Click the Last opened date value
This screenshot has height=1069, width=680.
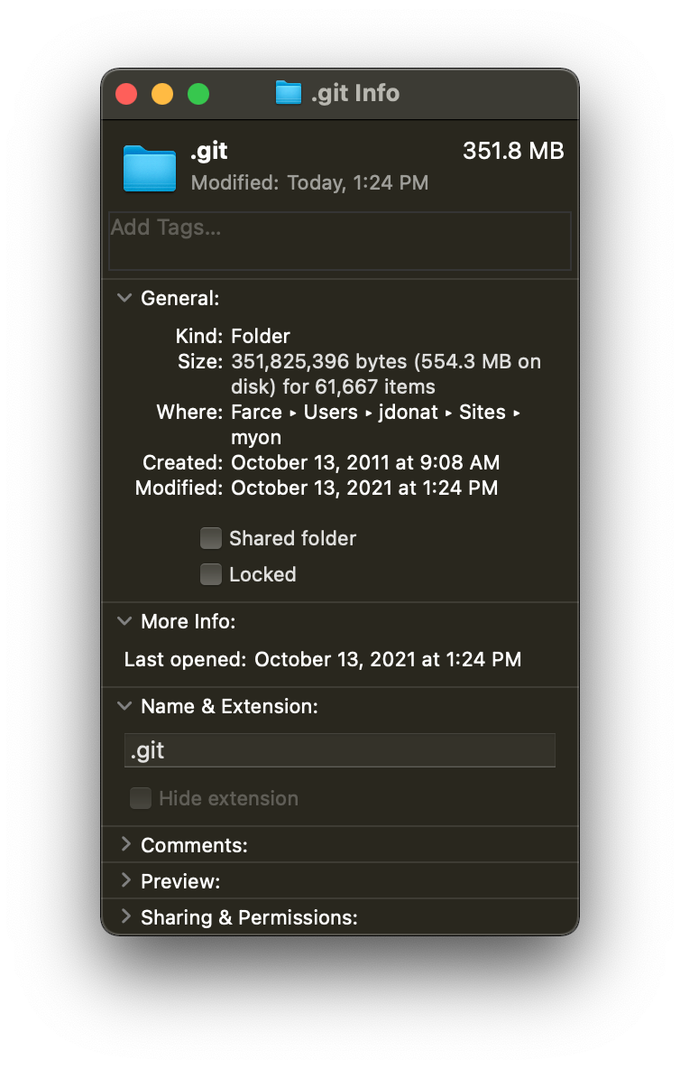[388, 660]
